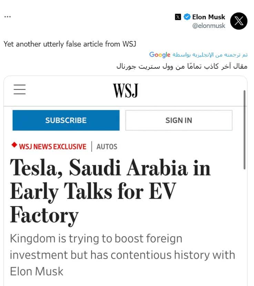Open the WSJ hamburger menu
This screenshot has height=286, width=254.
coord(20,90)
